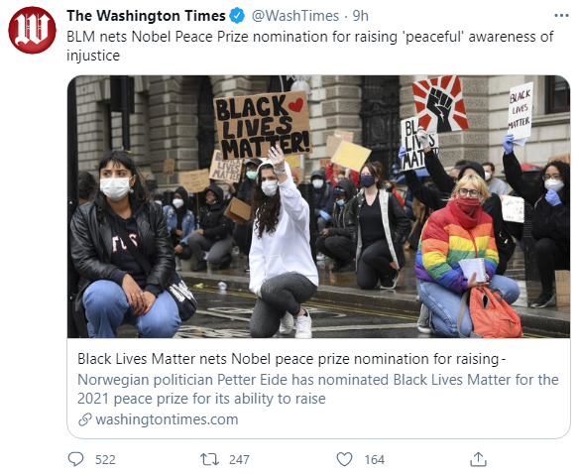The height and width of the screenshot is (474, 581).
Task: Open the washingtontimes.com domain link
Action: (x=167, y=419)
